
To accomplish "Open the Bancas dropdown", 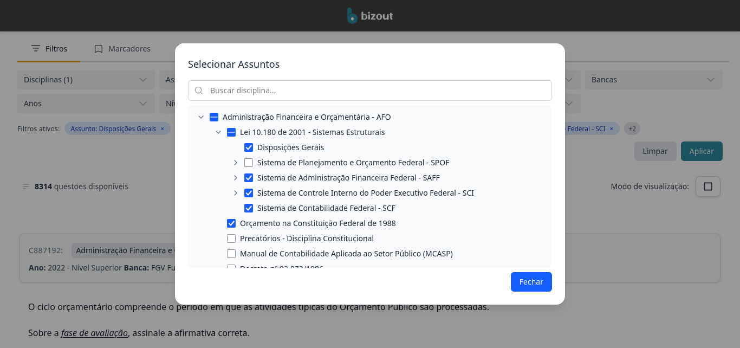I will pyautogui.click(x=653, y=80).
